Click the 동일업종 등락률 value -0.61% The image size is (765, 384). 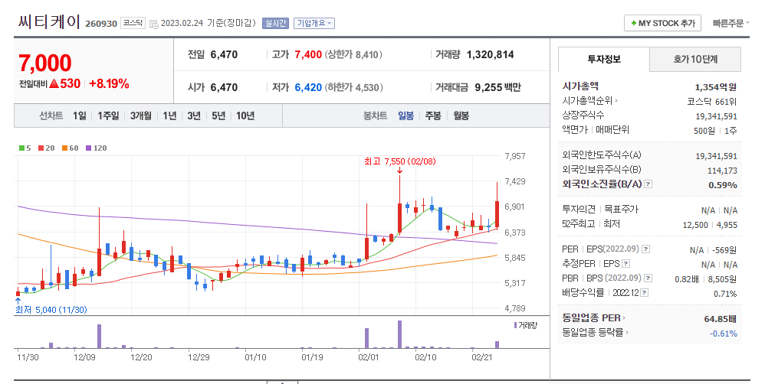(723, 334)
